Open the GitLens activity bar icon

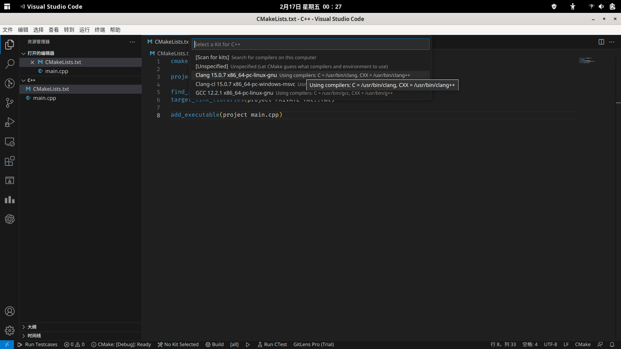10,83
